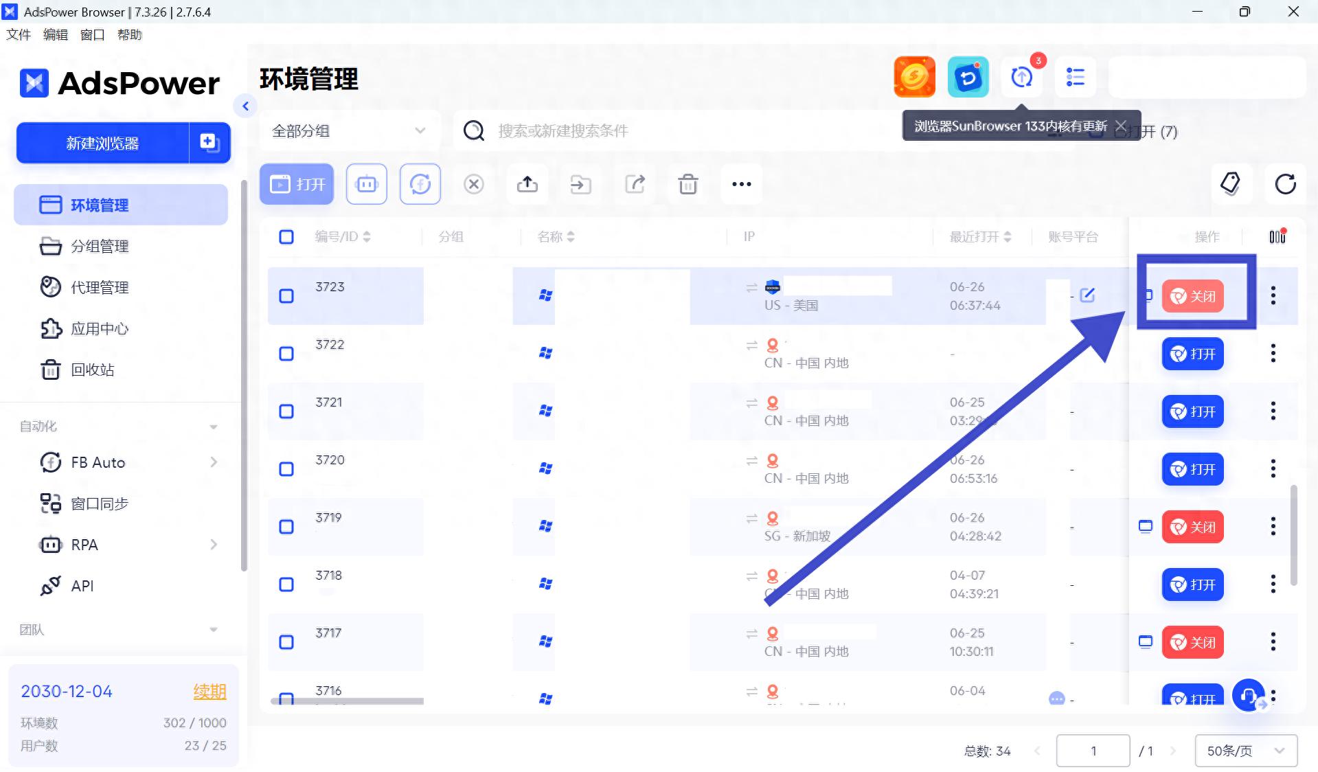Expand the FB Auto submenu
Screen dimensions: 1318x772
214,462
